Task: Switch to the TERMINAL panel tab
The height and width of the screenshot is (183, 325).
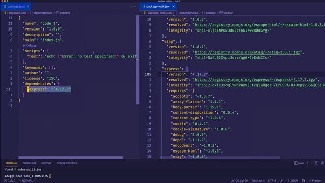Action: pyautogui.click(x=11, y=163)
